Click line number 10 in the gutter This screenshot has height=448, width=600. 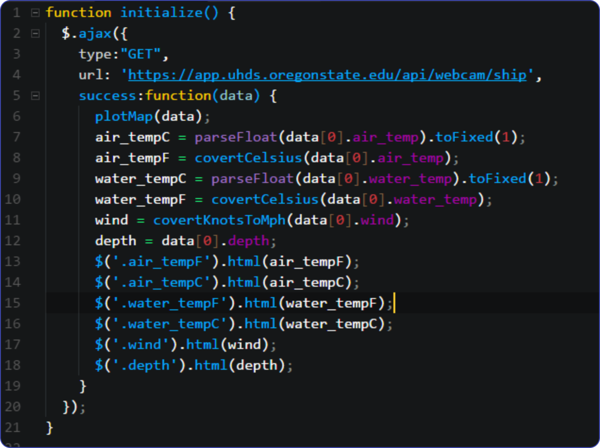tap(12, 199)
